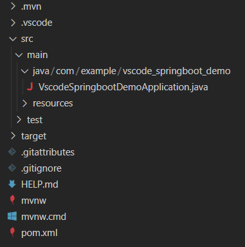Open the mvnw file
The width and height of the screenshot is (245, 247).
[x=33, y=201]
